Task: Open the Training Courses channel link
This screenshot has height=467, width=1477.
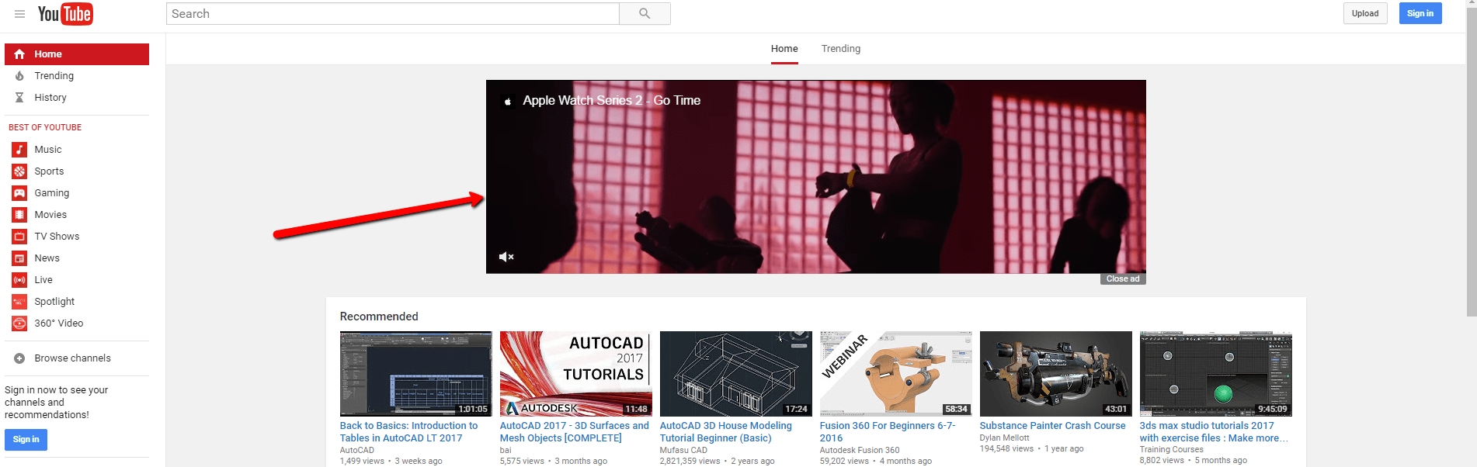Action: click(x=1171, y=450)
